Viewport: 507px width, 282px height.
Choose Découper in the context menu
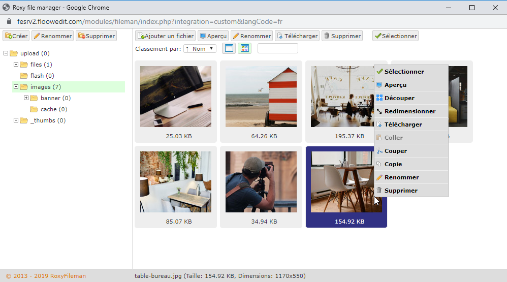pos(411,98)
